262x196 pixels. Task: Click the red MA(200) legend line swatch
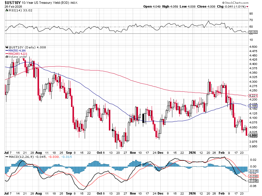point(7,54)
